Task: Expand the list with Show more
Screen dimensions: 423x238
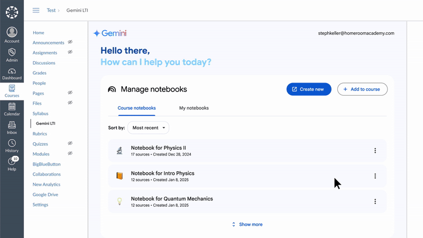Action: [247, 224]
